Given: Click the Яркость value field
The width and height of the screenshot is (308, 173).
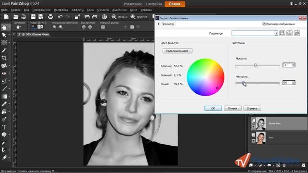Looking at the screenshot, I should click(287, 65).
